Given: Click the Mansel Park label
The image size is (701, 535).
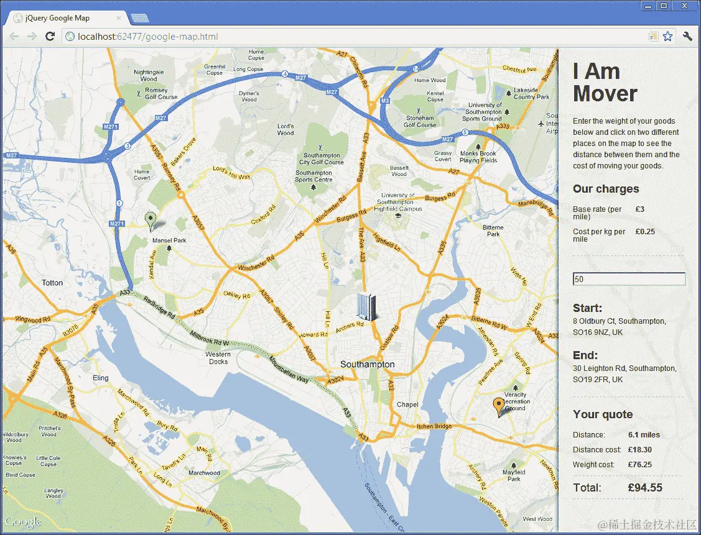Looking at the screenshot, I should coord(169,240).
